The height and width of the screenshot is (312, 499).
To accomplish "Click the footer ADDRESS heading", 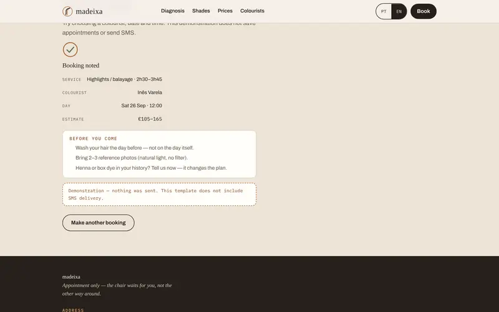I will pyautogui.click(x=73, y=310).
